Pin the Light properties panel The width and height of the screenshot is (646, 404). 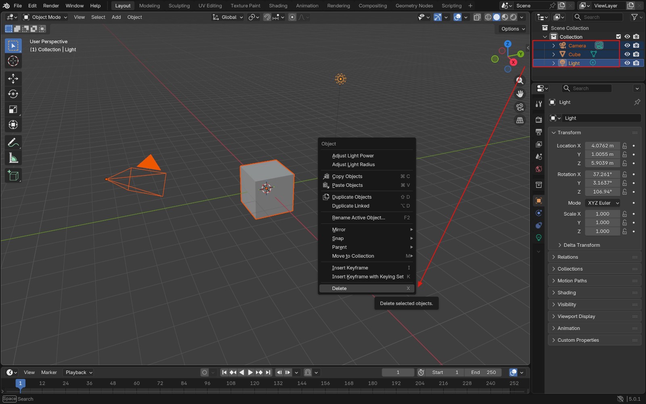[x=637, y=102]
